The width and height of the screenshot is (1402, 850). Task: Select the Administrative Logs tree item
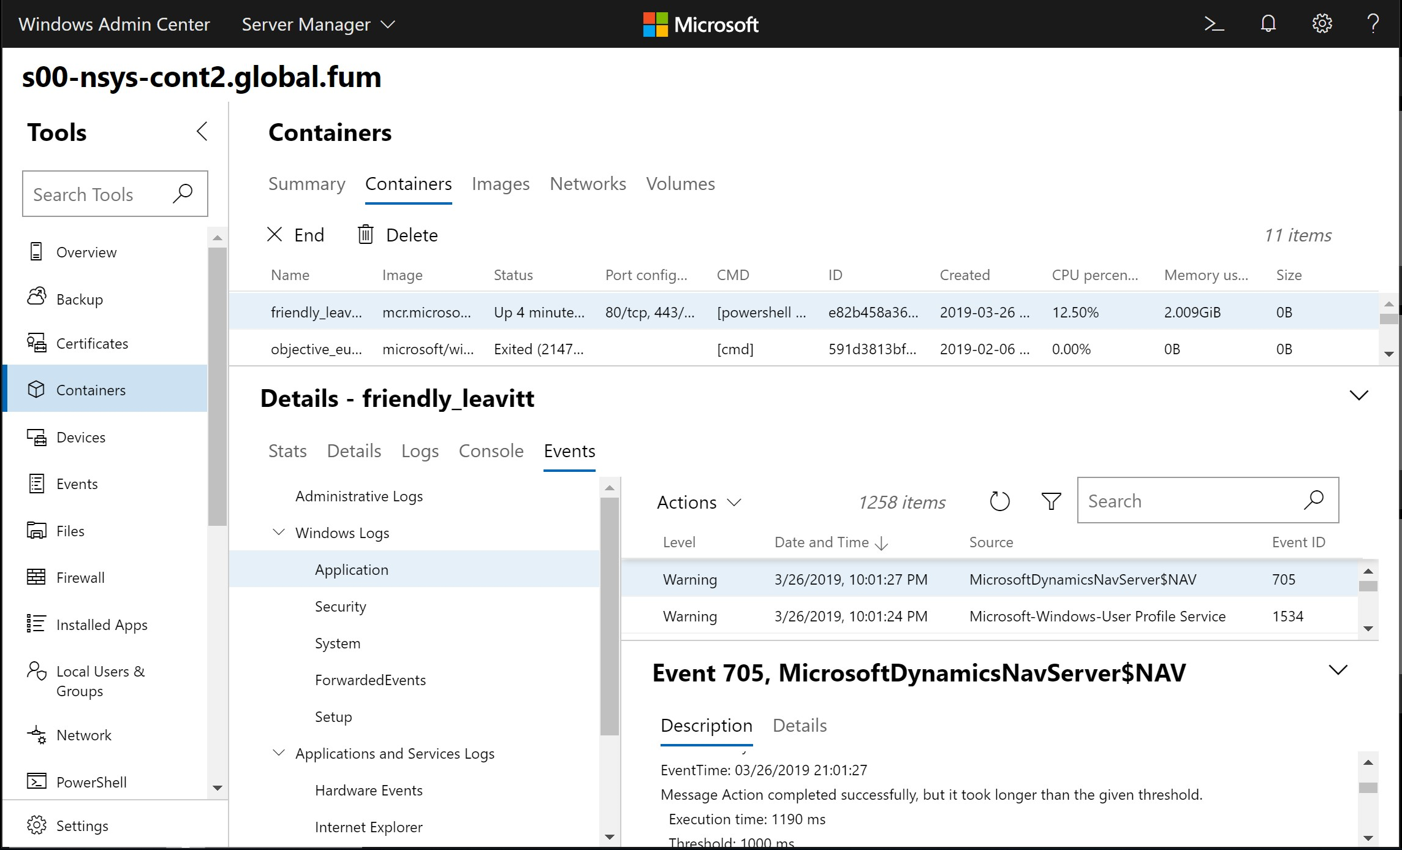(359, 496)
